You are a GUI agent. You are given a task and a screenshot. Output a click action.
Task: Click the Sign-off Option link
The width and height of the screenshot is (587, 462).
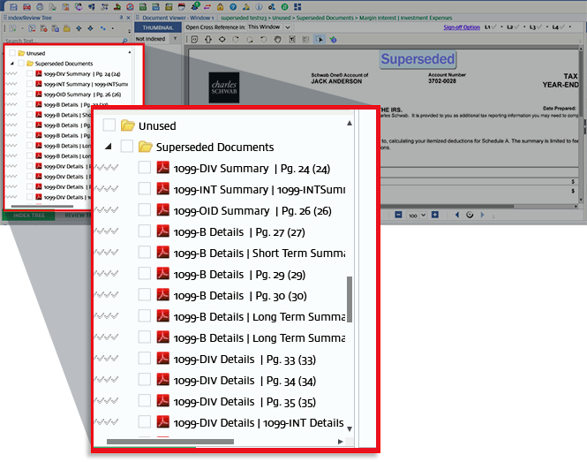[461, 27]
